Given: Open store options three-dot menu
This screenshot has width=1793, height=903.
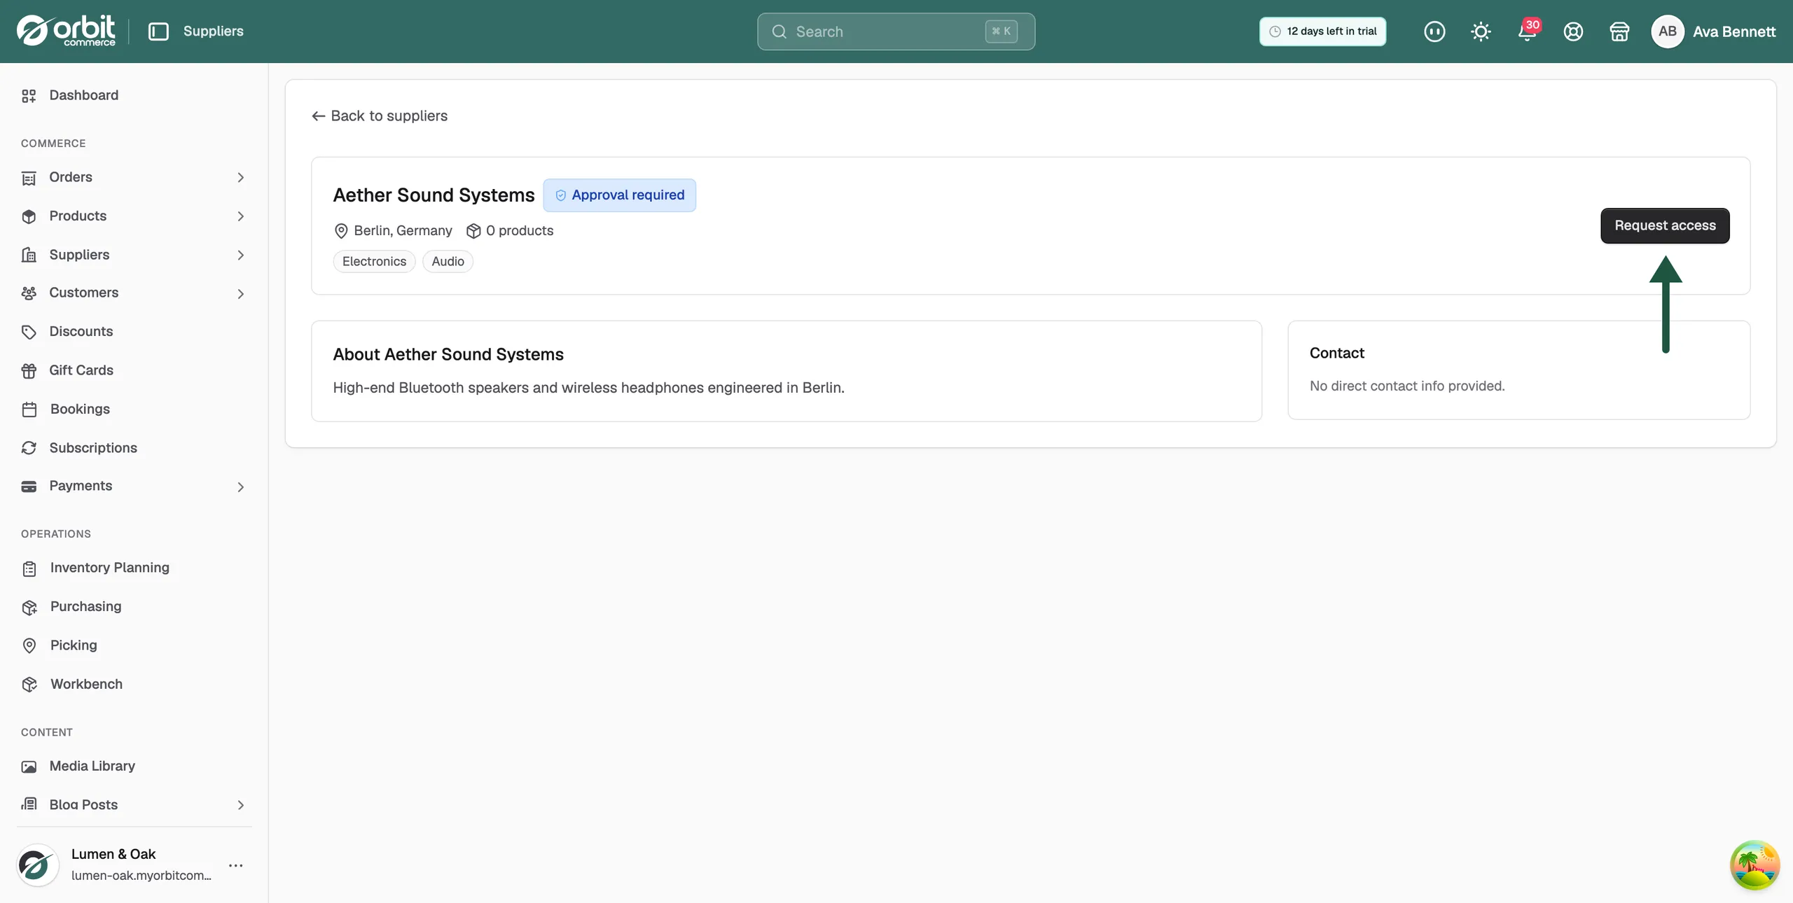Looking at the screenshot, I should (x=236, y=866).
